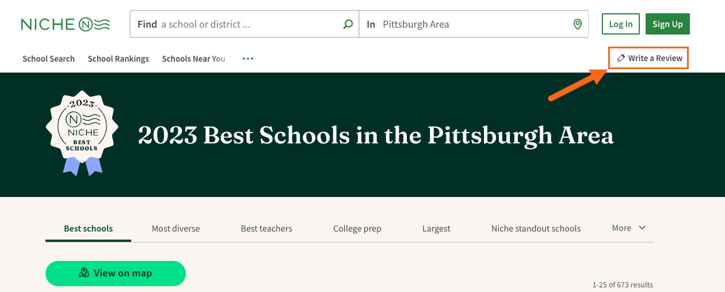Viewport: 725px width, 292px height.
Task: Click the Pittsburgh Area location field
Action: pos(474,24)
